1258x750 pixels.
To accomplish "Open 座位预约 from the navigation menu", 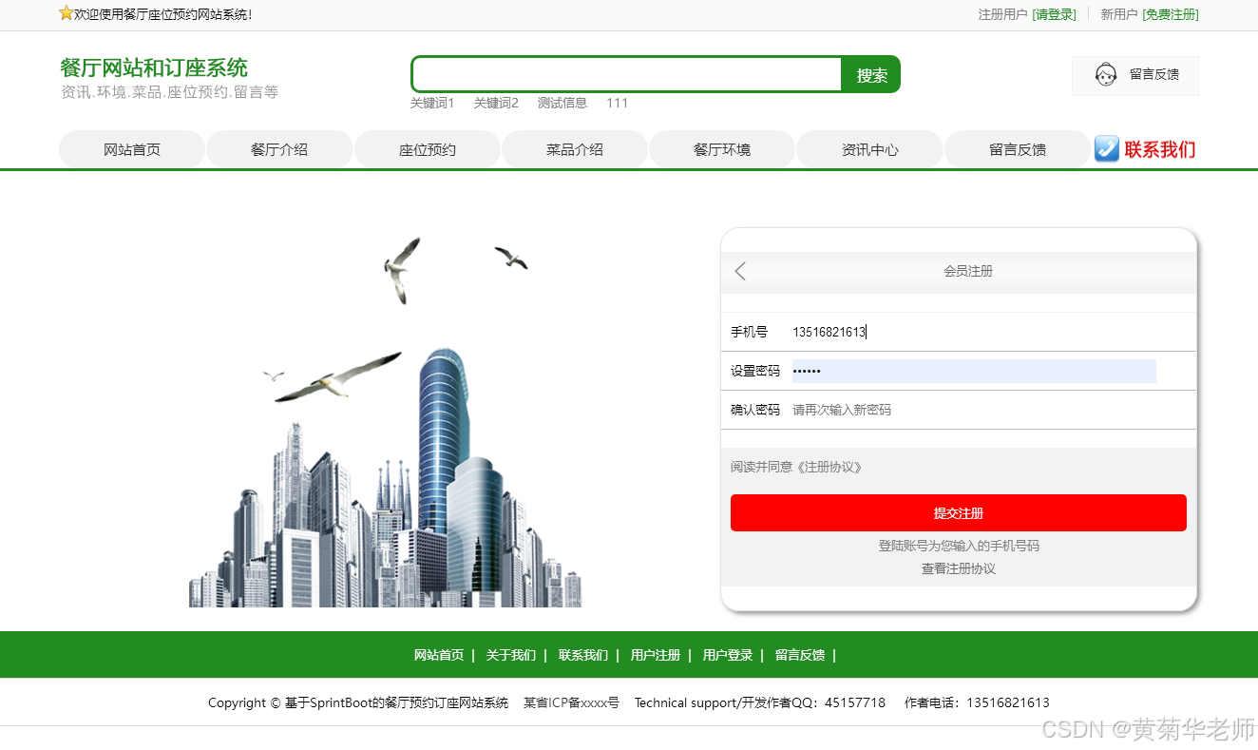I will coord(427,148).
